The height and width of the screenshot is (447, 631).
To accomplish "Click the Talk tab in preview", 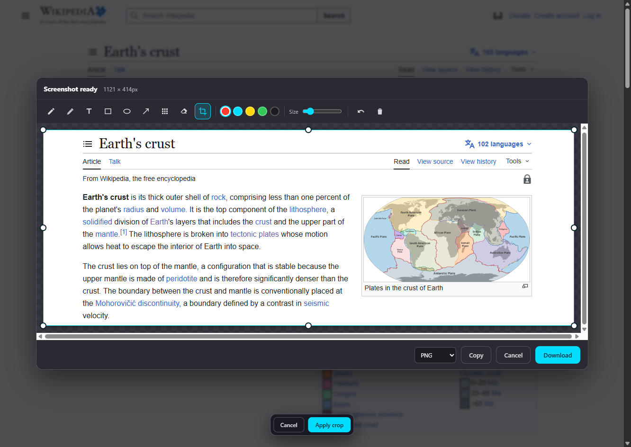I will tap(115, 161).
